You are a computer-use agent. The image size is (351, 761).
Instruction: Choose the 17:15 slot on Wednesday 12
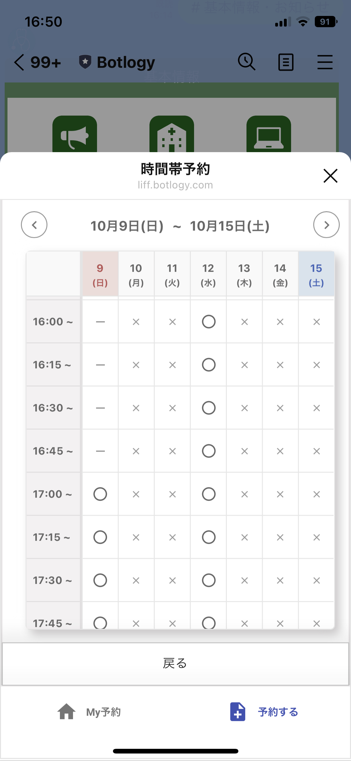(x=208, y=537)
